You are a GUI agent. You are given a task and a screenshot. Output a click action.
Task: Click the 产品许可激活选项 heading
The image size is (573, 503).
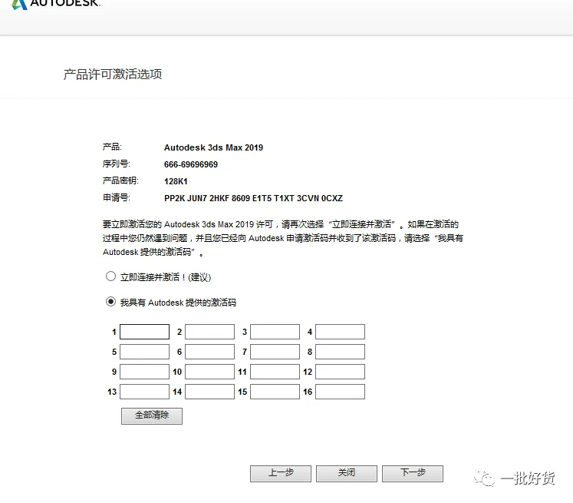[113, 74]
